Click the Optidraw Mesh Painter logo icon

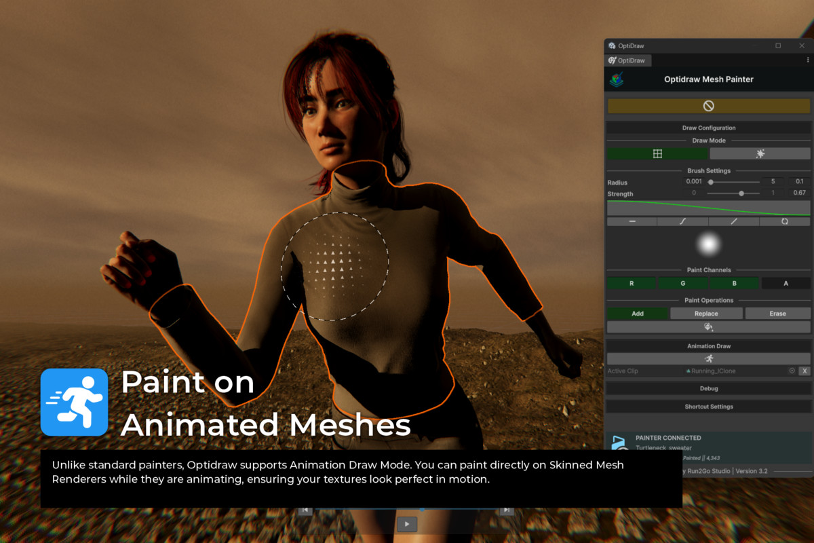click(x=617, y=79)
